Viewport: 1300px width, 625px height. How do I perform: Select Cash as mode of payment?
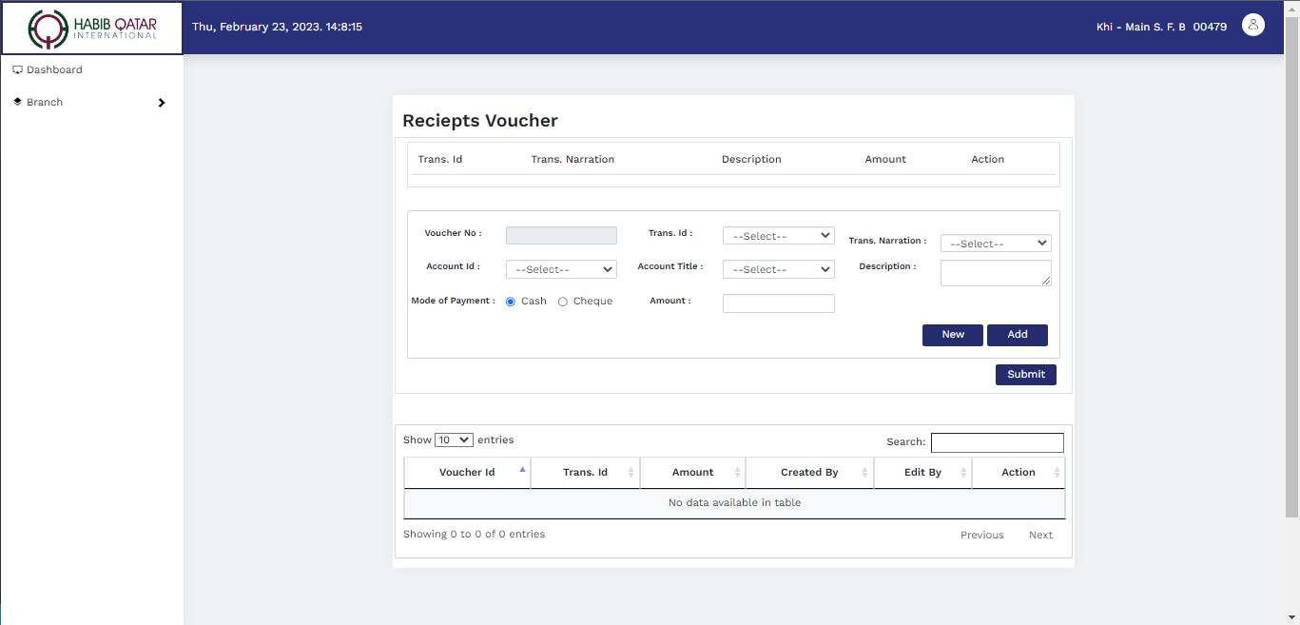(511, 302)
